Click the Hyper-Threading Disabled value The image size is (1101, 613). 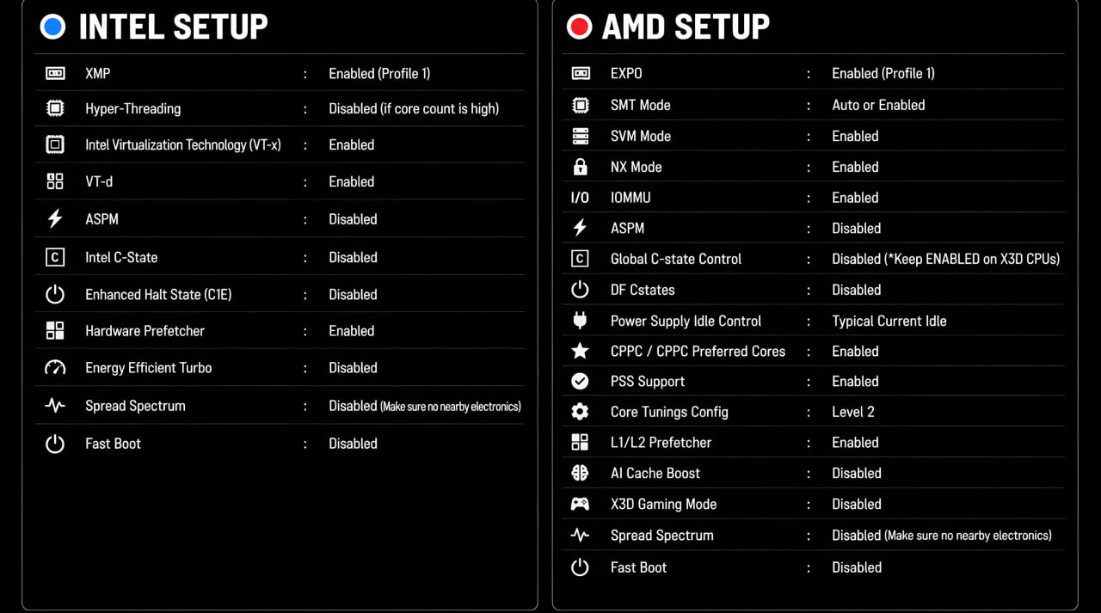pos(414,108)
